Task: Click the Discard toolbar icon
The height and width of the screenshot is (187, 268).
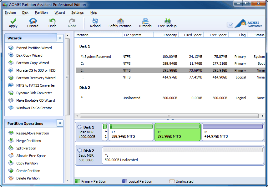Action: (x=33, y=21)
